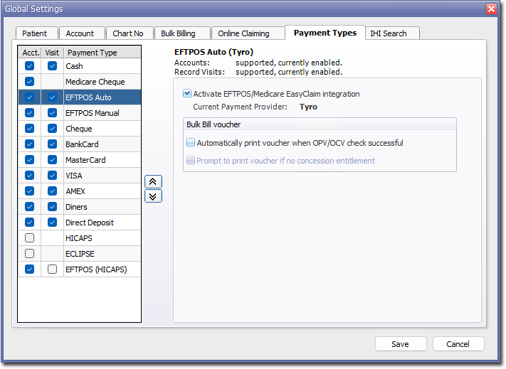The width and height of the screenshot is (506, 369).
Task: Disable Acct. checkbox for Medicare Cheque
Action: [x=29, y=82]
